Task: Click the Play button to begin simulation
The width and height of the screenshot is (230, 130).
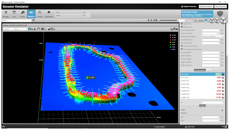Action: pos(223,20)
